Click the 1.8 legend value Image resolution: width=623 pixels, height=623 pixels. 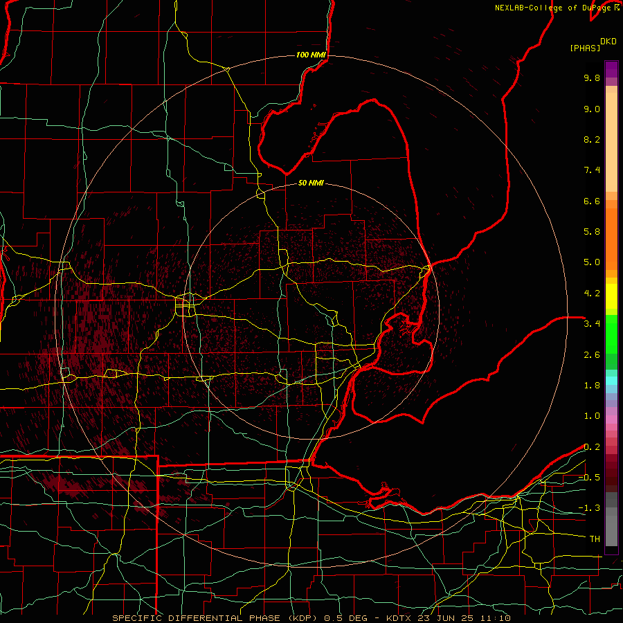point(592,386)
